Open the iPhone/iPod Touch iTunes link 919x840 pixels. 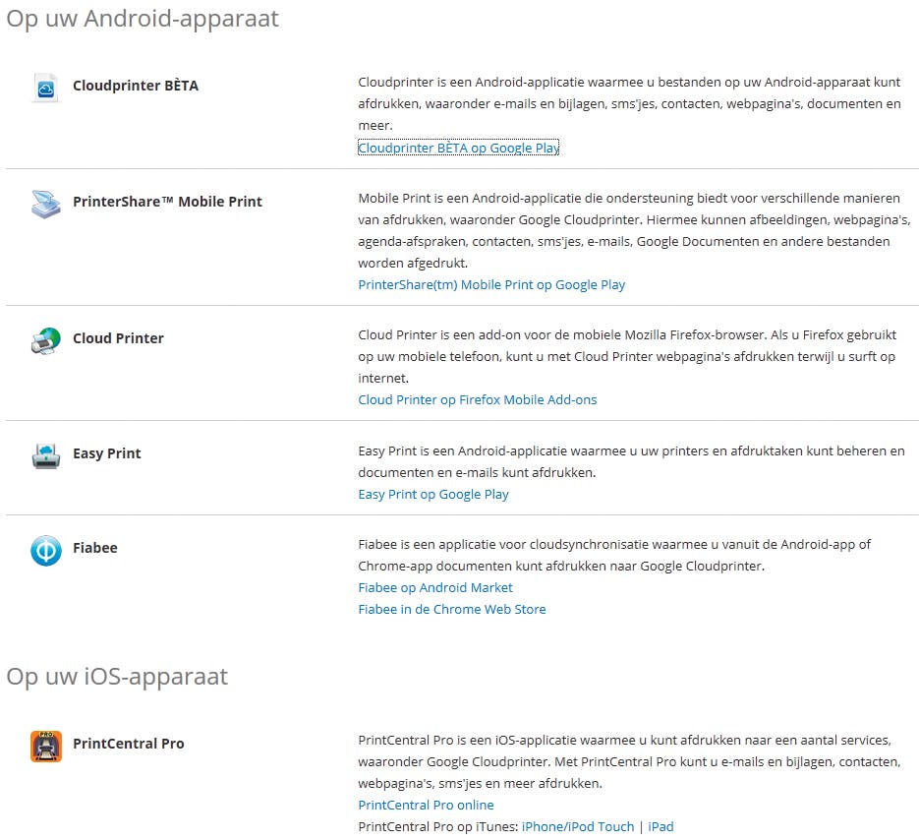(578, 827)
